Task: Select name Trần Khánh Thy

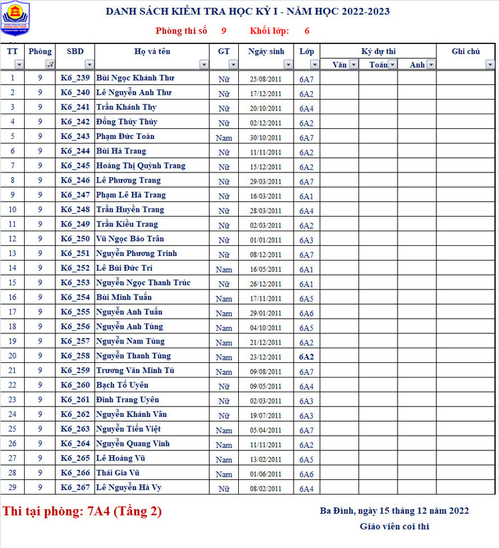Action: (x=152, y=107)
